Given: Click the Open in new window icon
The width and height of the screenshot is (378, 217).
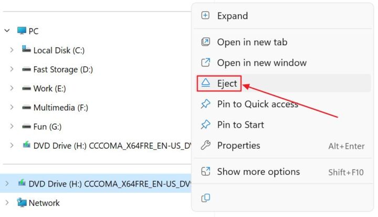Looking at the screenshot, I should click(x=206, y=63).
